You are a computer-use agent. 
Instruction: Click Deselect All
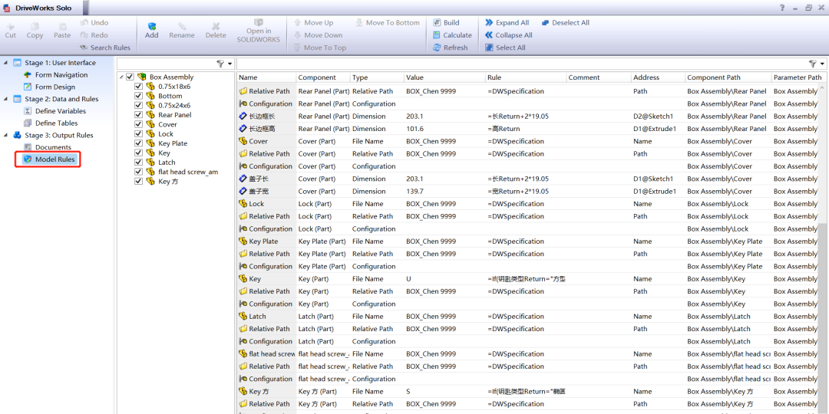pos(565,23)
